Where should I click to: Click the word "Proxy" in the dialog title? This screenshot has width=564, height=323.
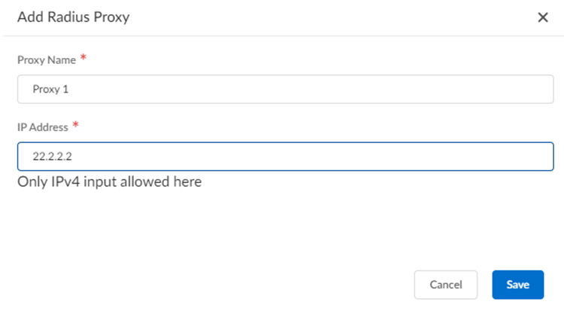pos(111,17)
